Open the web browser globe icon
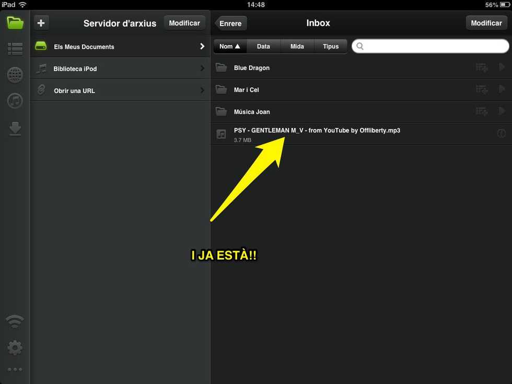Image resolution: width=512 pixels, height=384 pixels. point(15,75)
